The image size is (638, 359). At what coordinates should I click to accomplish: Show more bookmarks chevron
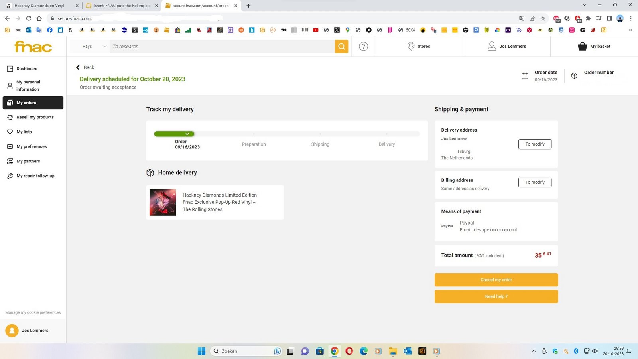pos(630,30)
